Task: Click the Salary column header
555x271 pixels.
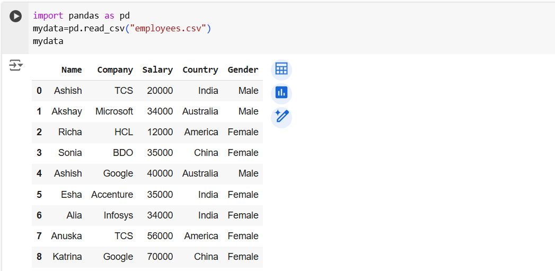Action: (157, 70)
